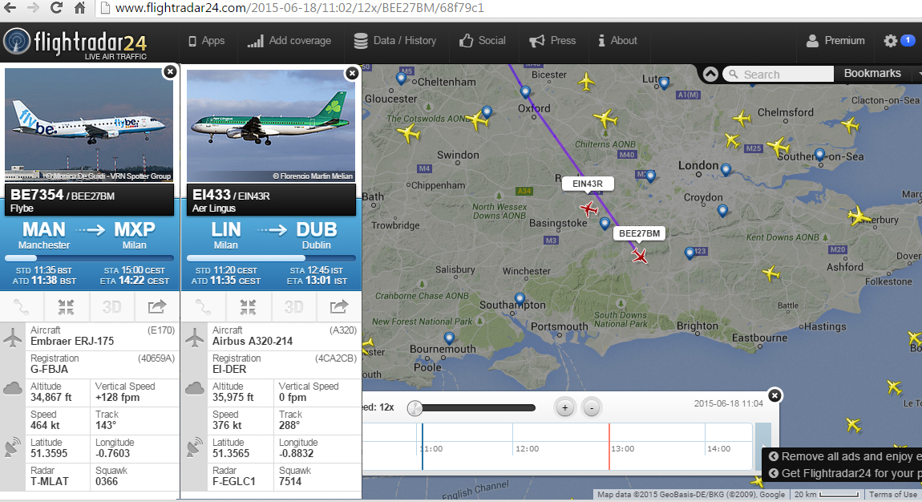Click the browser reload icon
The height and width of the screenshot is (502, 922).
click(x=56, y=8)
